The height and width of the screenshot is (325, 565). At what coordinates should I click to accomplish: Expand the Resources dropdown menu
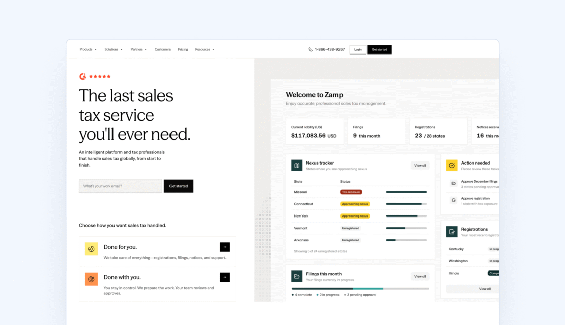click(x=205, y=50)
